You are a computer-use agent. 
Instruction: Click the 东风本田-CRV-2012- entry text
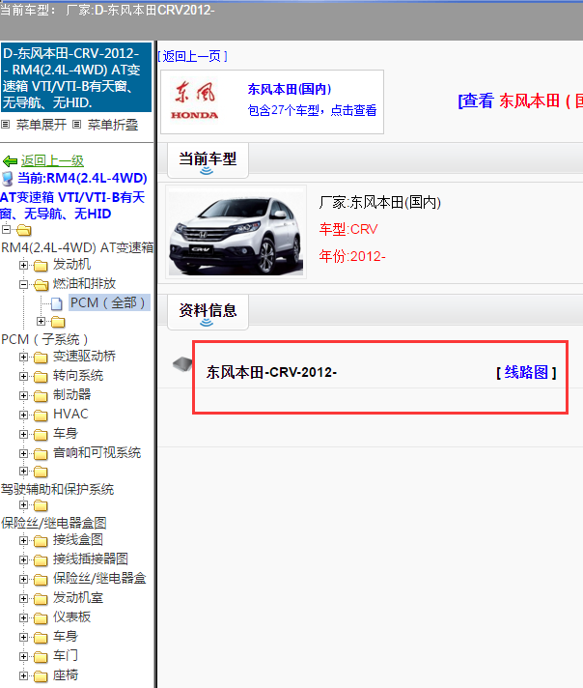pyautogui.click(x=271, y=373)
